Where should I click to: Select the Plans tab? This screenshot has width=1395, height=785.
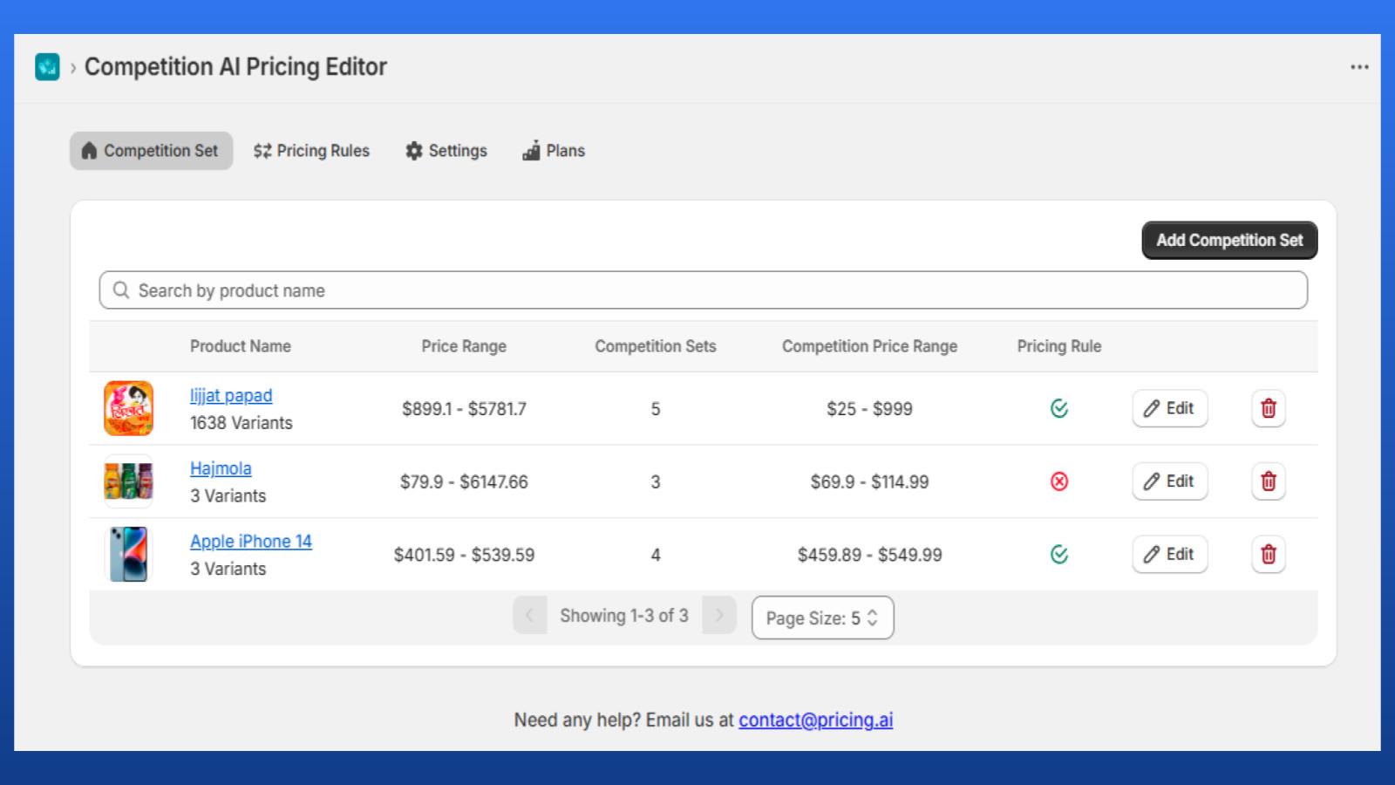click(x=554, y=151)
